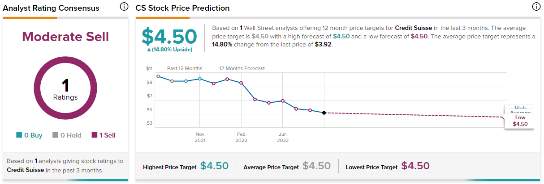Click the teal square next to 0 Buy

click(18, 135)
